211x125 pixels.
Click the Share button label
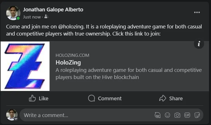tap(176, 98)
